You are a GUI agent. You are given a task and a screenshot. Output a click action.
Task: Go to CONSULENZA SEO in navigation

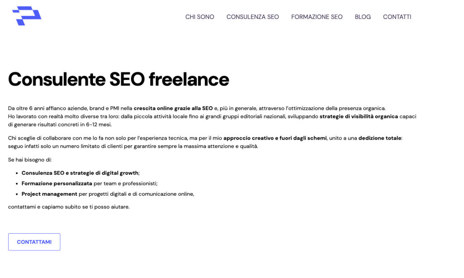click(253, 17)
